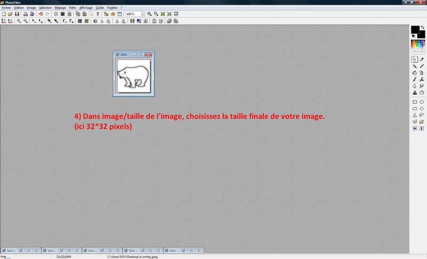Zoom out with the magnifier minus icon
The width and height of the screenshot is (427, 259).
click(x=156, y=14)
